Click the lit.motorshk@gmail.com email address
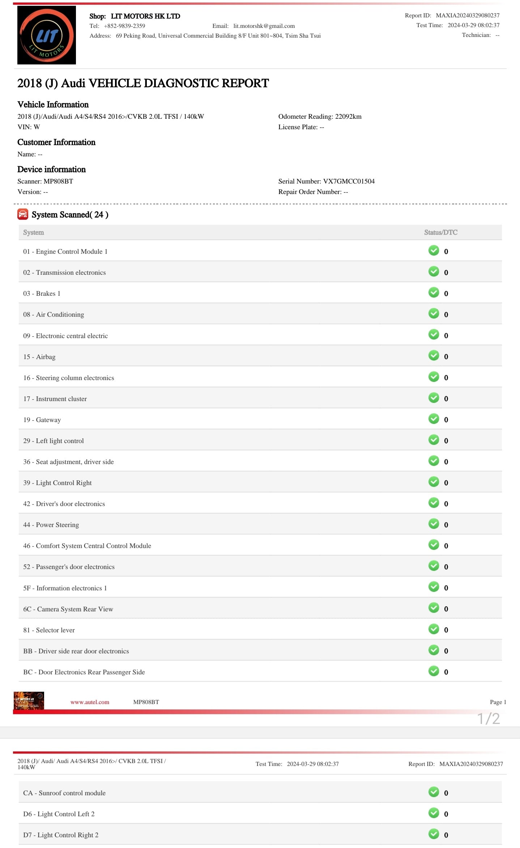 [264, 26]
